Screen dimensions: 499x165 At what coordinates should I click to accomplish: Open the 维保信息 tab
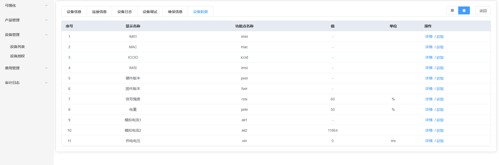pyautogui.click(x=175, y=12)
